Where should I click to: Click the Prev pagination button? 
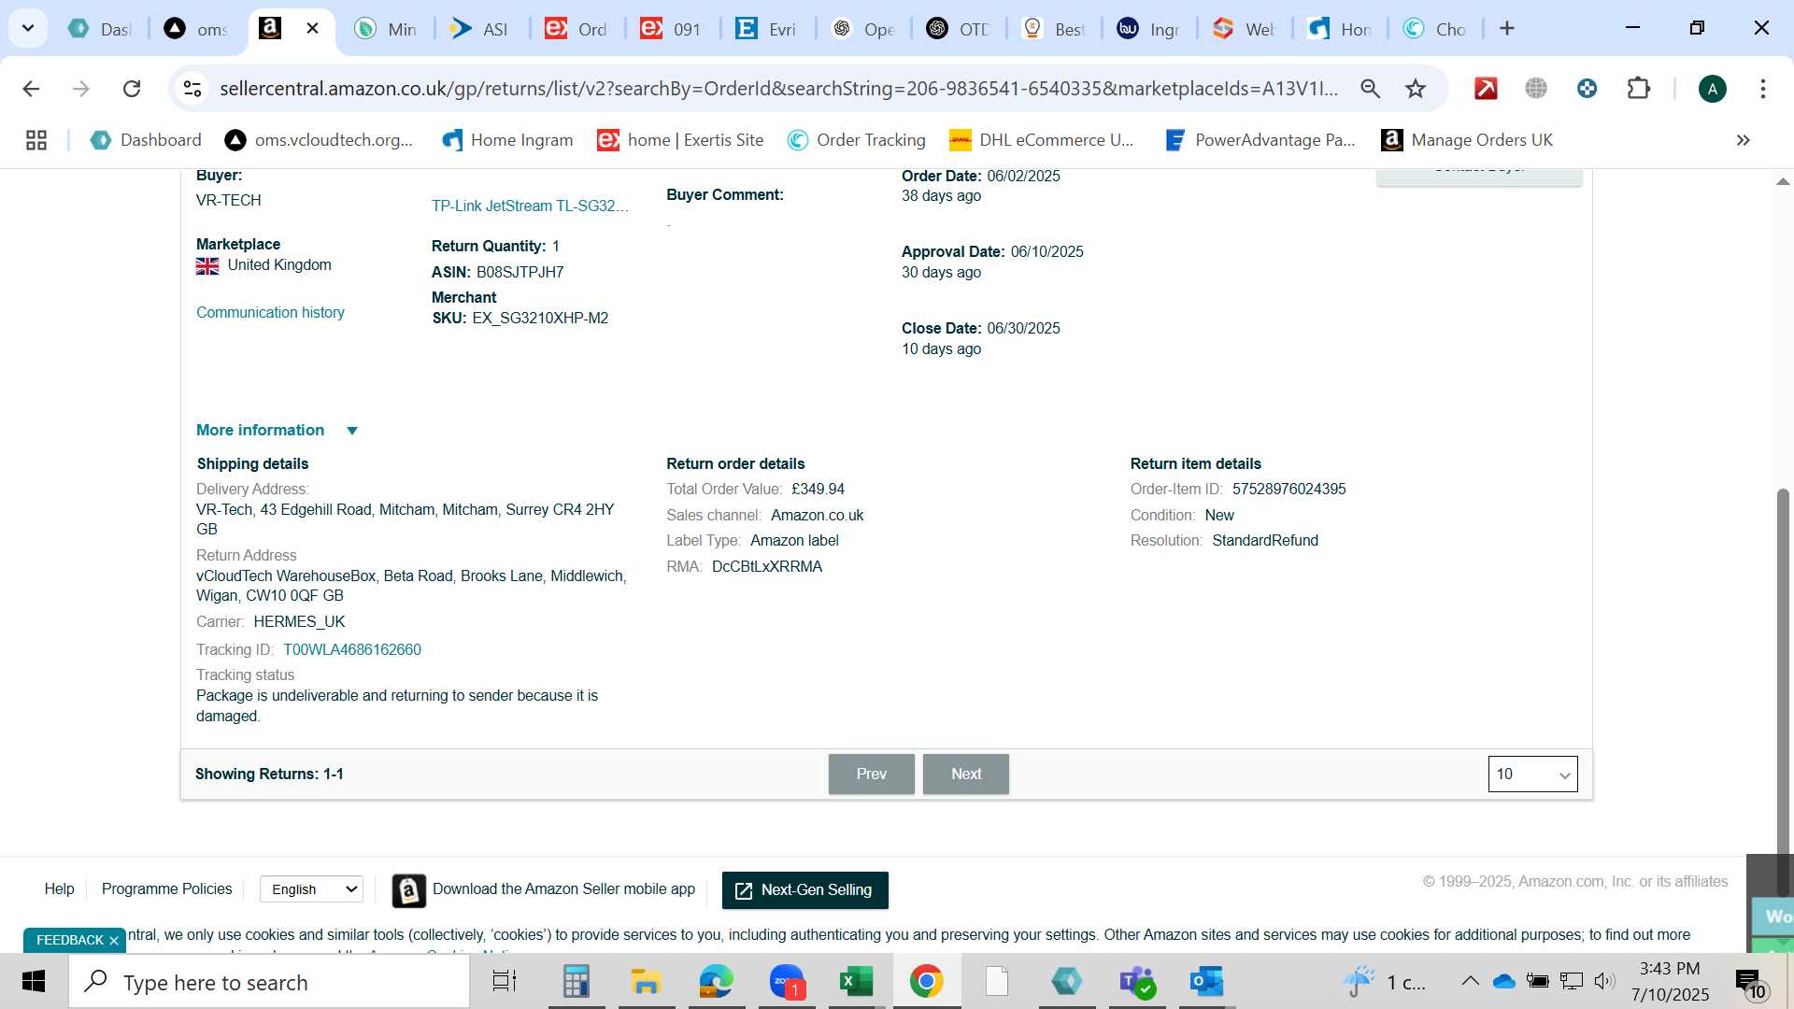[x=871, y=775]
